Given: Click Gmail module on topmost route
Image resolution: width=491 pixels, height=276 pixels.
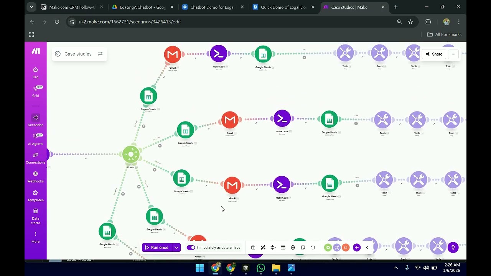Looking at the screenshot, I should [x=173, y=54].
